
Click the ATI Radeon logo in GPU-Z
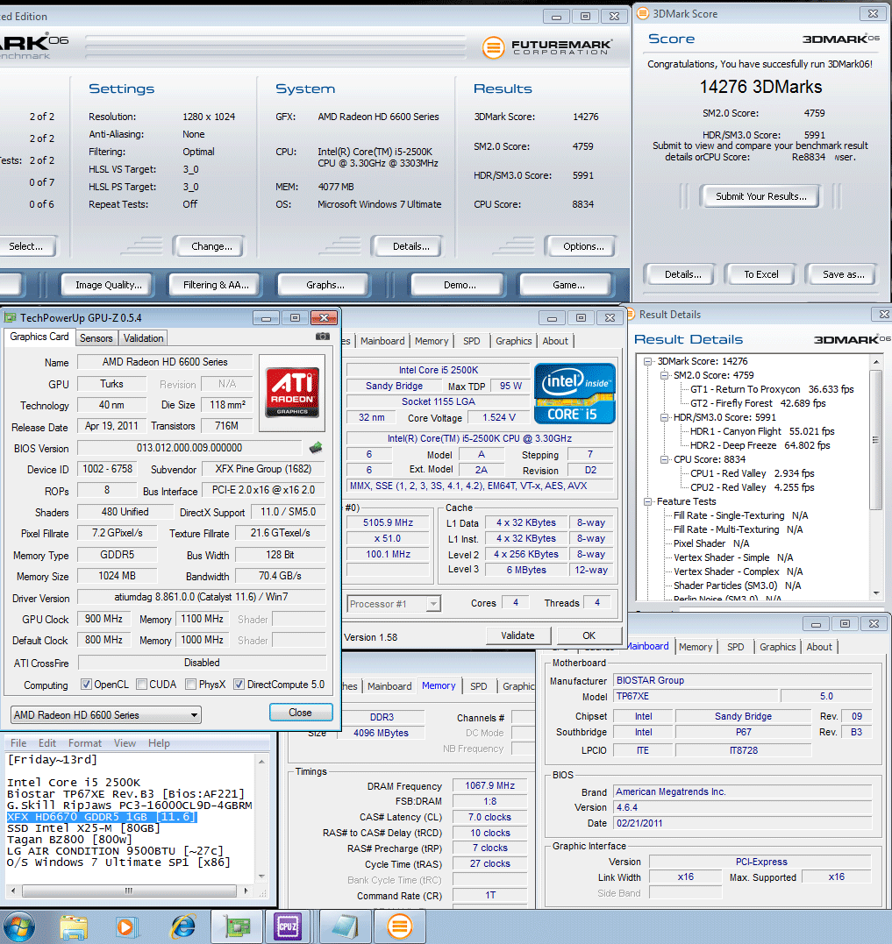pos(292,392)
